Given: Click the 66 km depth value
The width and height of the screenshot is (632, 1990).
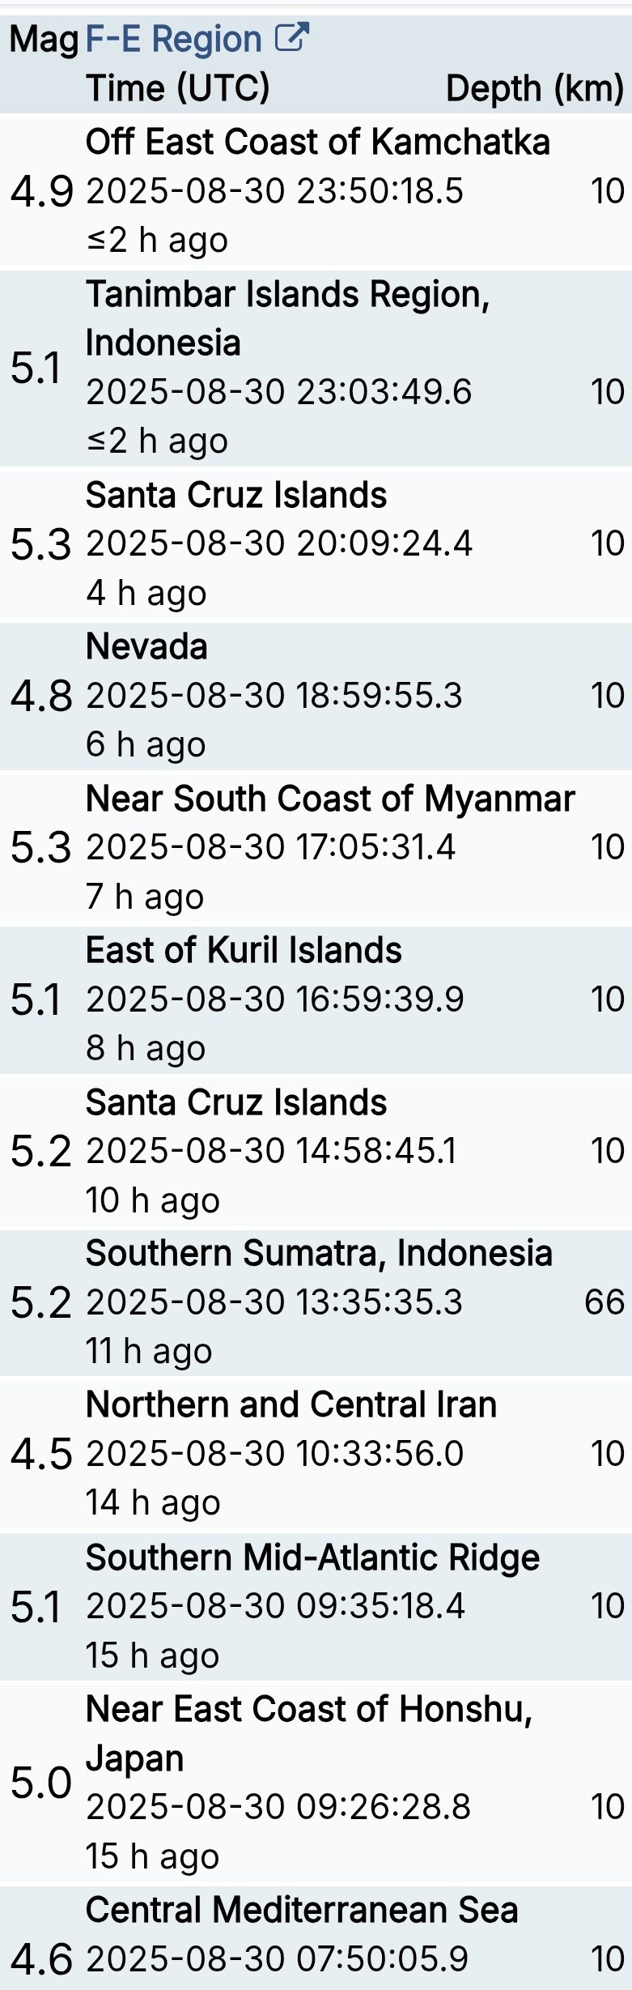Looking at the screenshot, I should click(x=604, y=1302).
